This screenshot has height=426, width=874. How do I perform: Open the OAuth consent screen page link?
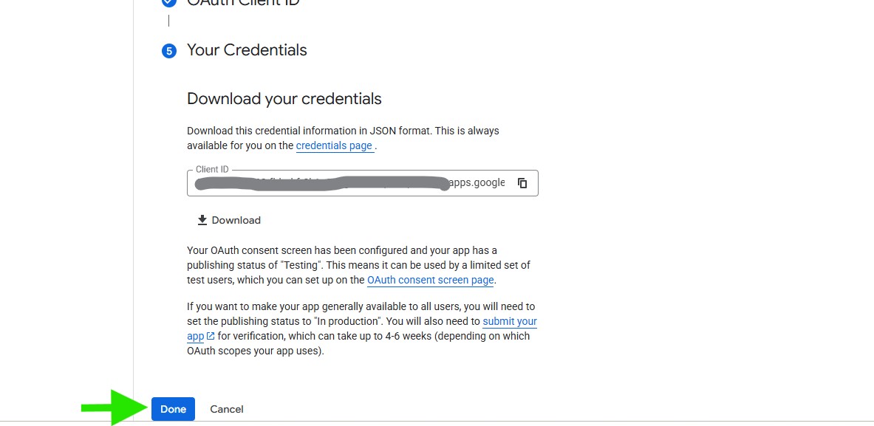click(430, 280)
